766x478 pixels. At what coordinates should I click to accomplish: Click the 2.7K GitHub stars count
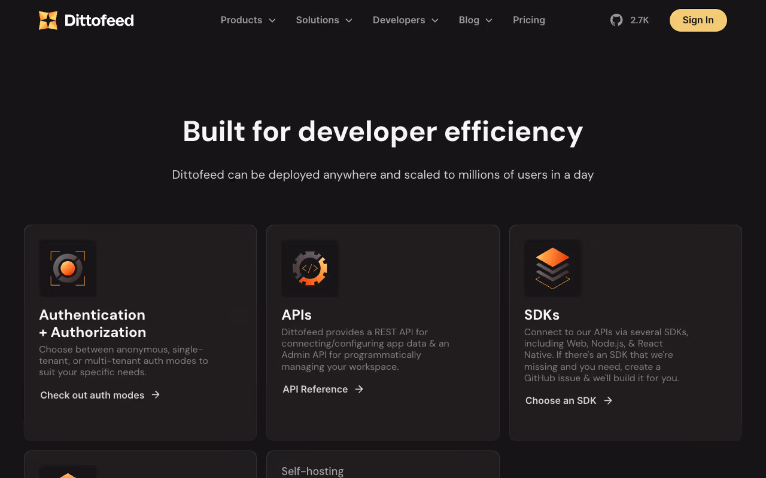[x=640, y=20]
